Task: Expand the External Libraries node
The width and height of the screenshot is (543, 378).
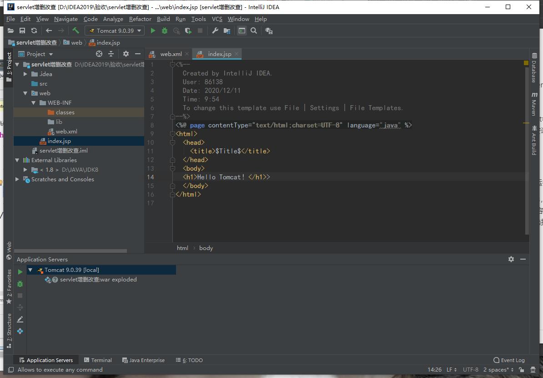Action: pyautogui.click(x=17, y=160)
